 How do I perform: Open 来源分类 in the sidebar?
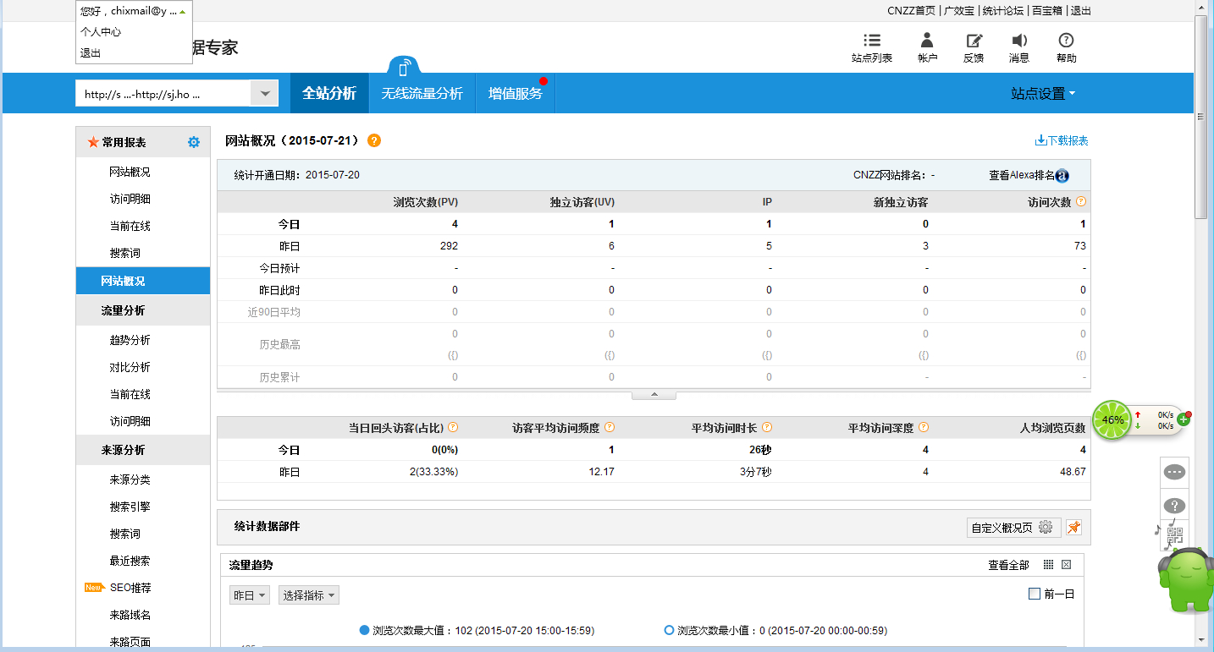[130, 479]
